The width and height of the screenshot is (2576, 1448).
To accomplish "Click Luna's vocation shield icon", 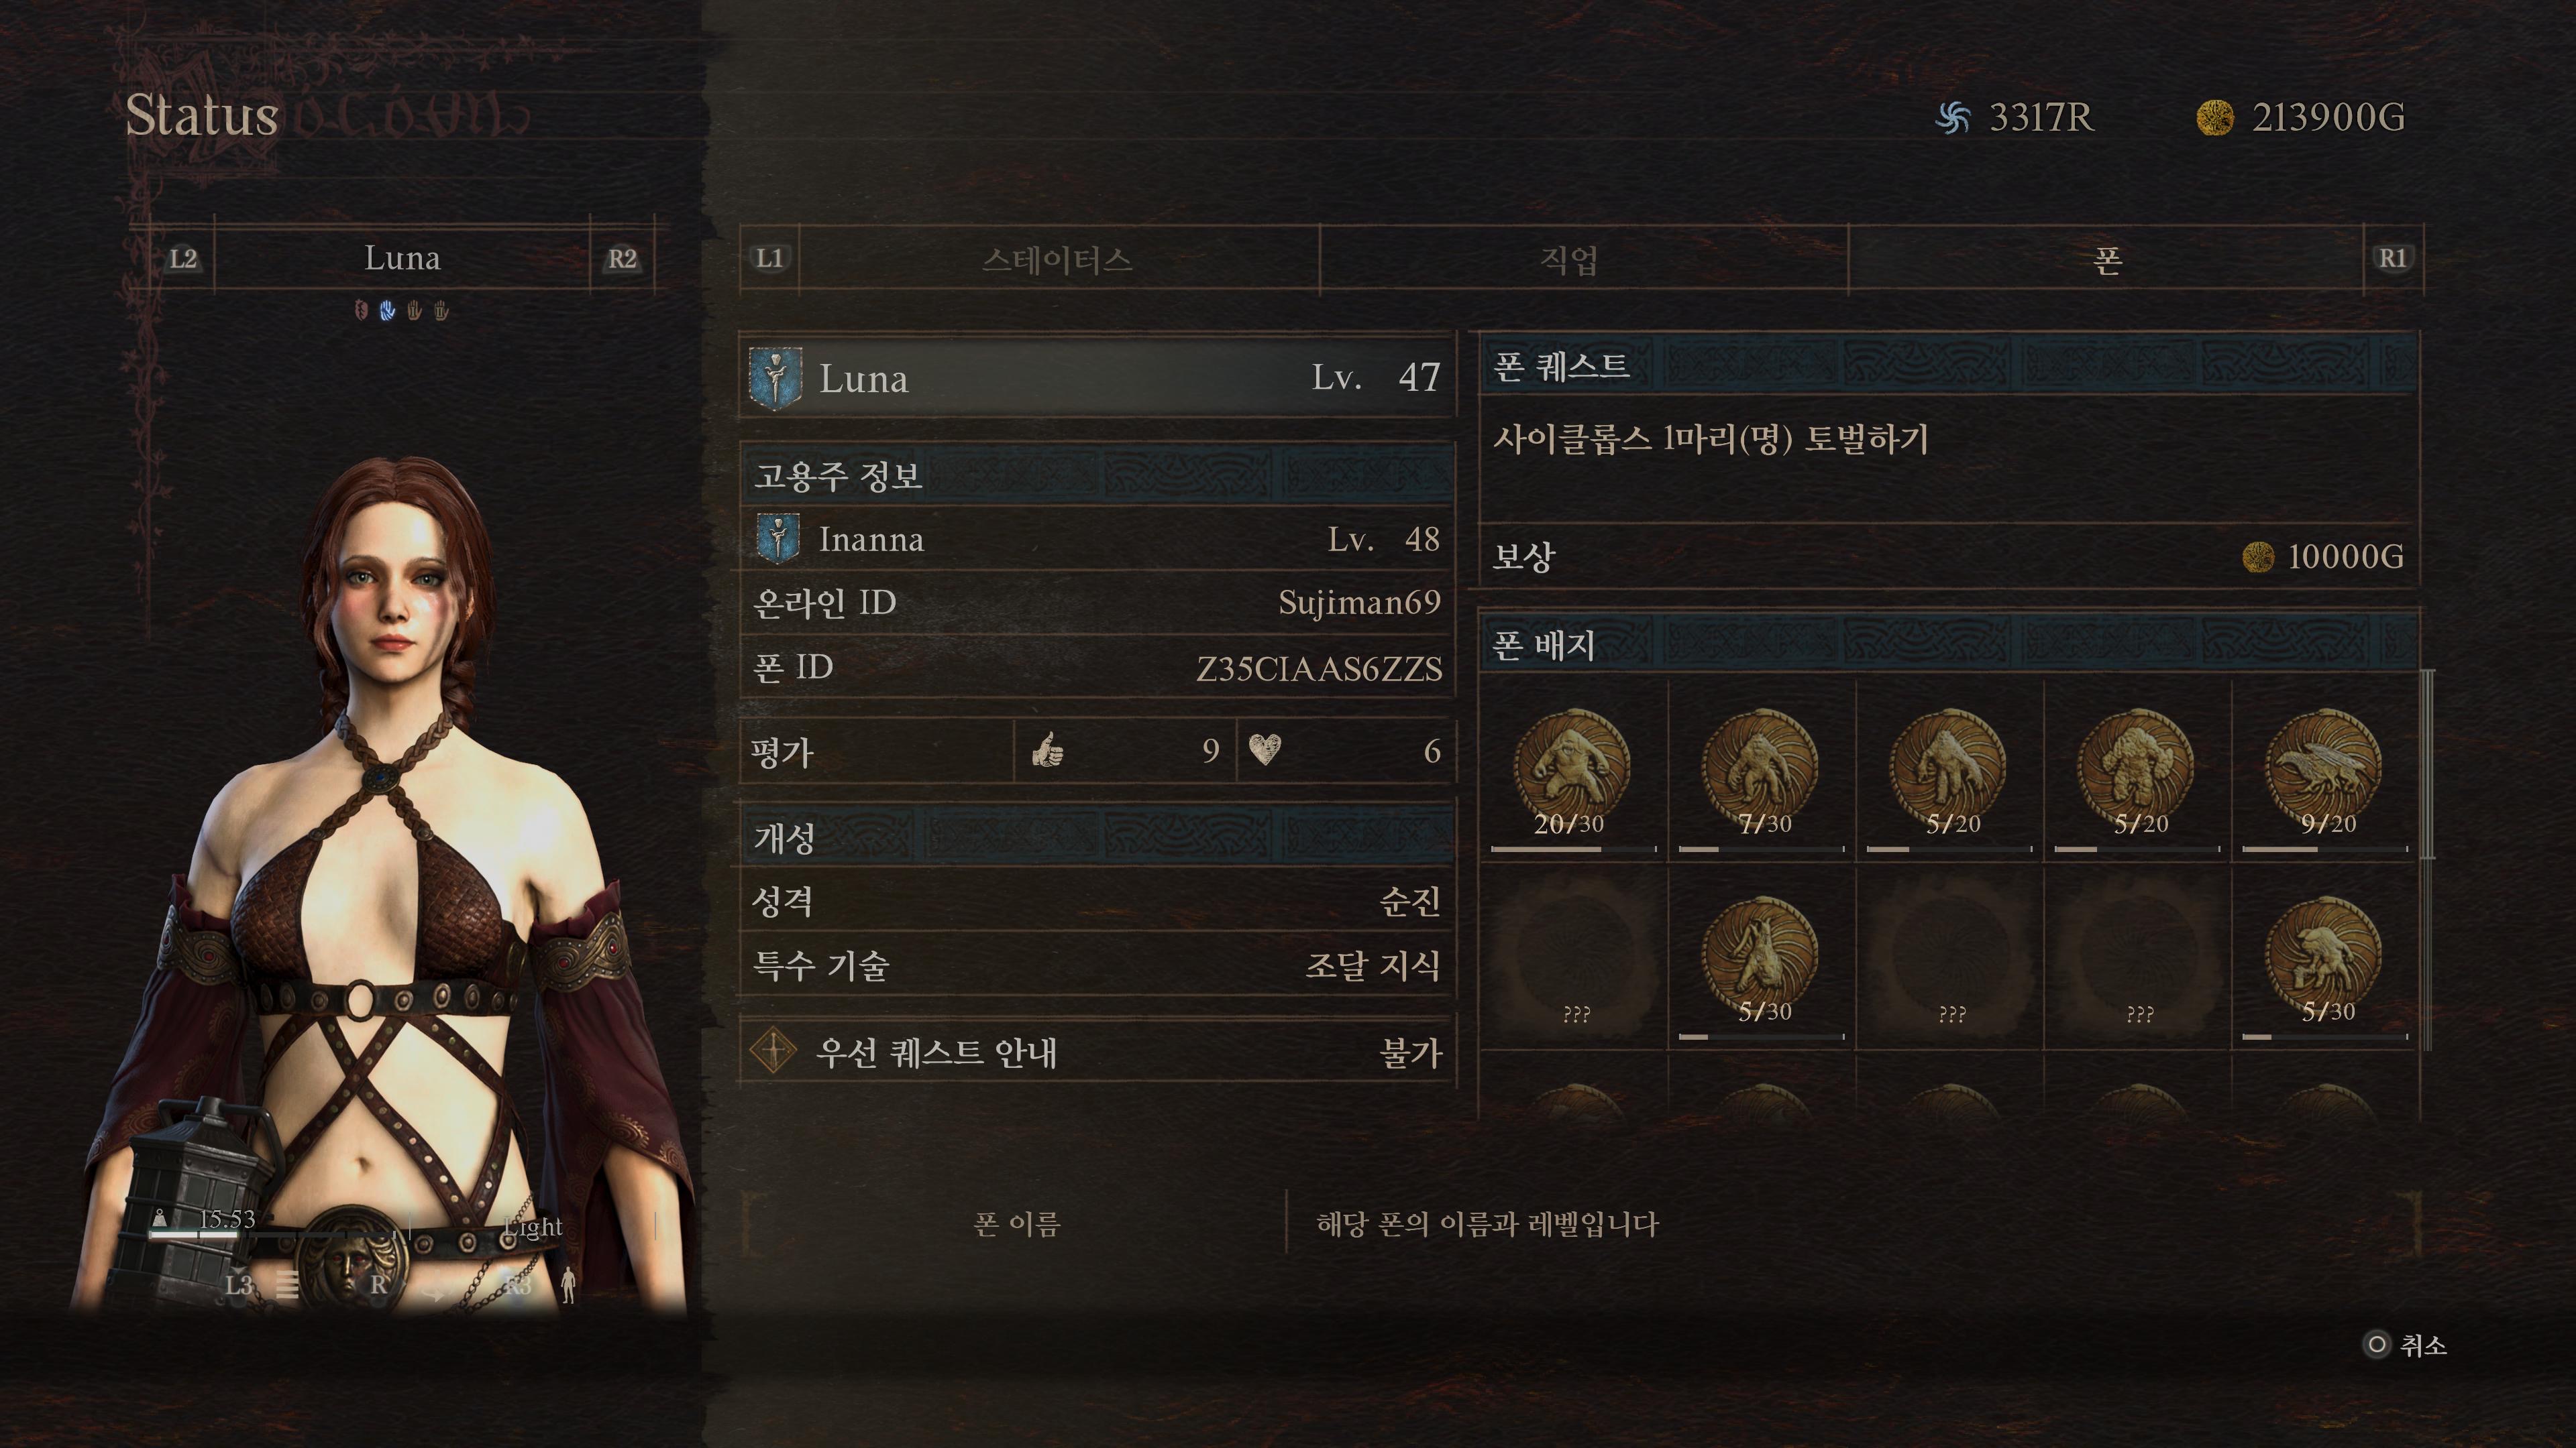I will (x=775, y=379).
